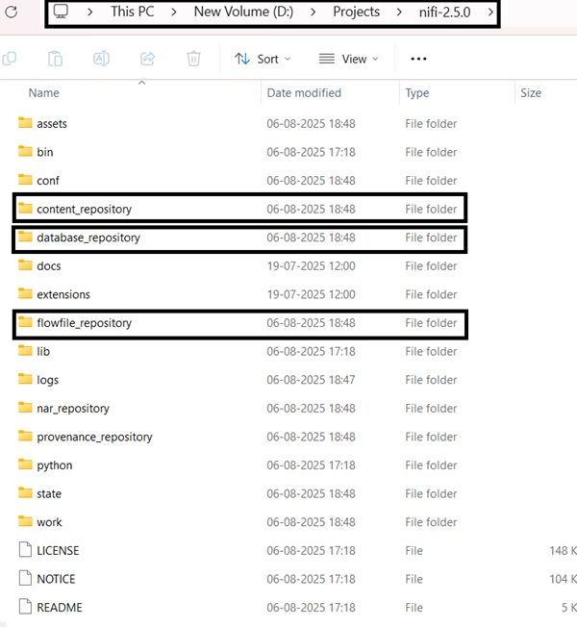This screenshot has width=577, height=627.
Task: Expand chevron after Projects
Action: pyautogui.click(x=399, y=12)
